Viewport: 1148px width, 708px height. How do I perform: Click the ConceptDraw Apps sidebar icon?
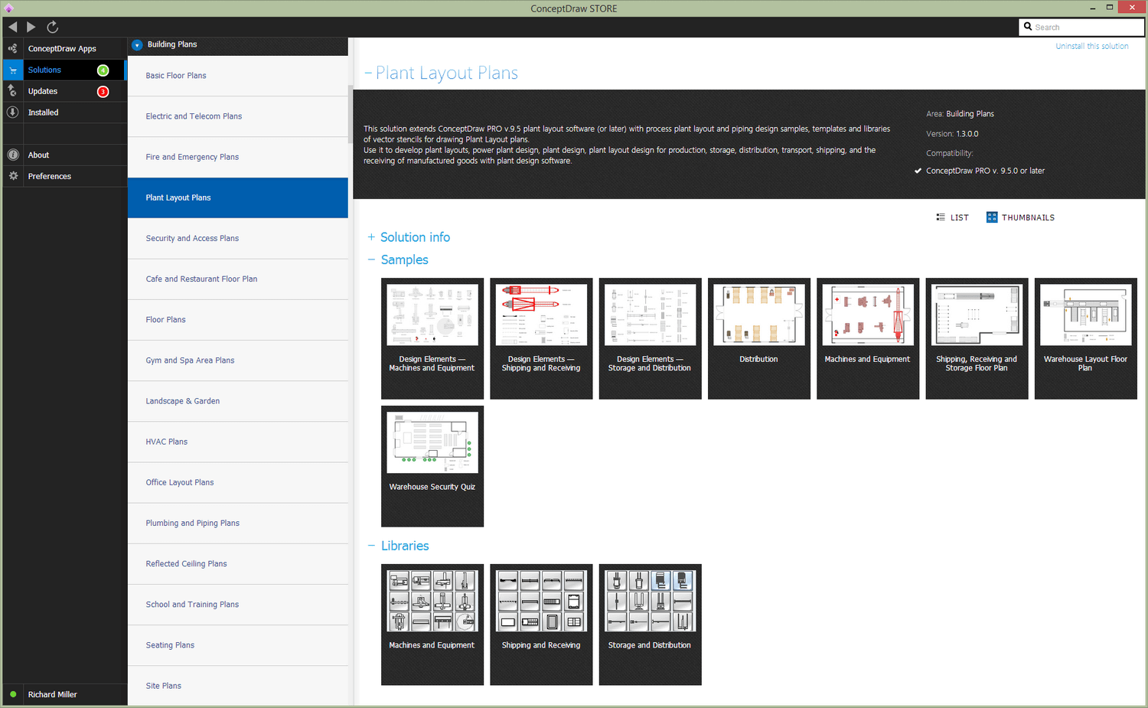13,48
